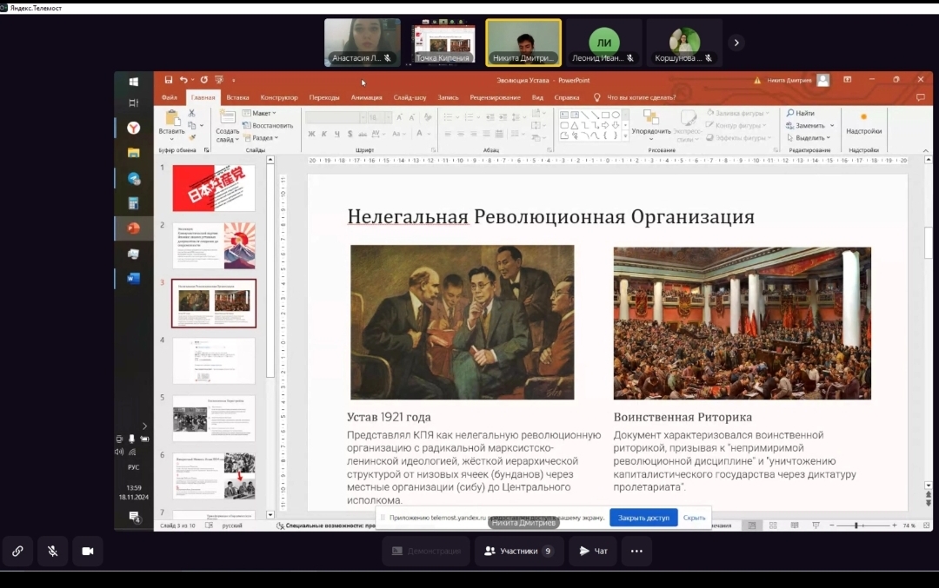Expand the Copy options dropdown
The image size is (939, 588).
click(202, 126)
